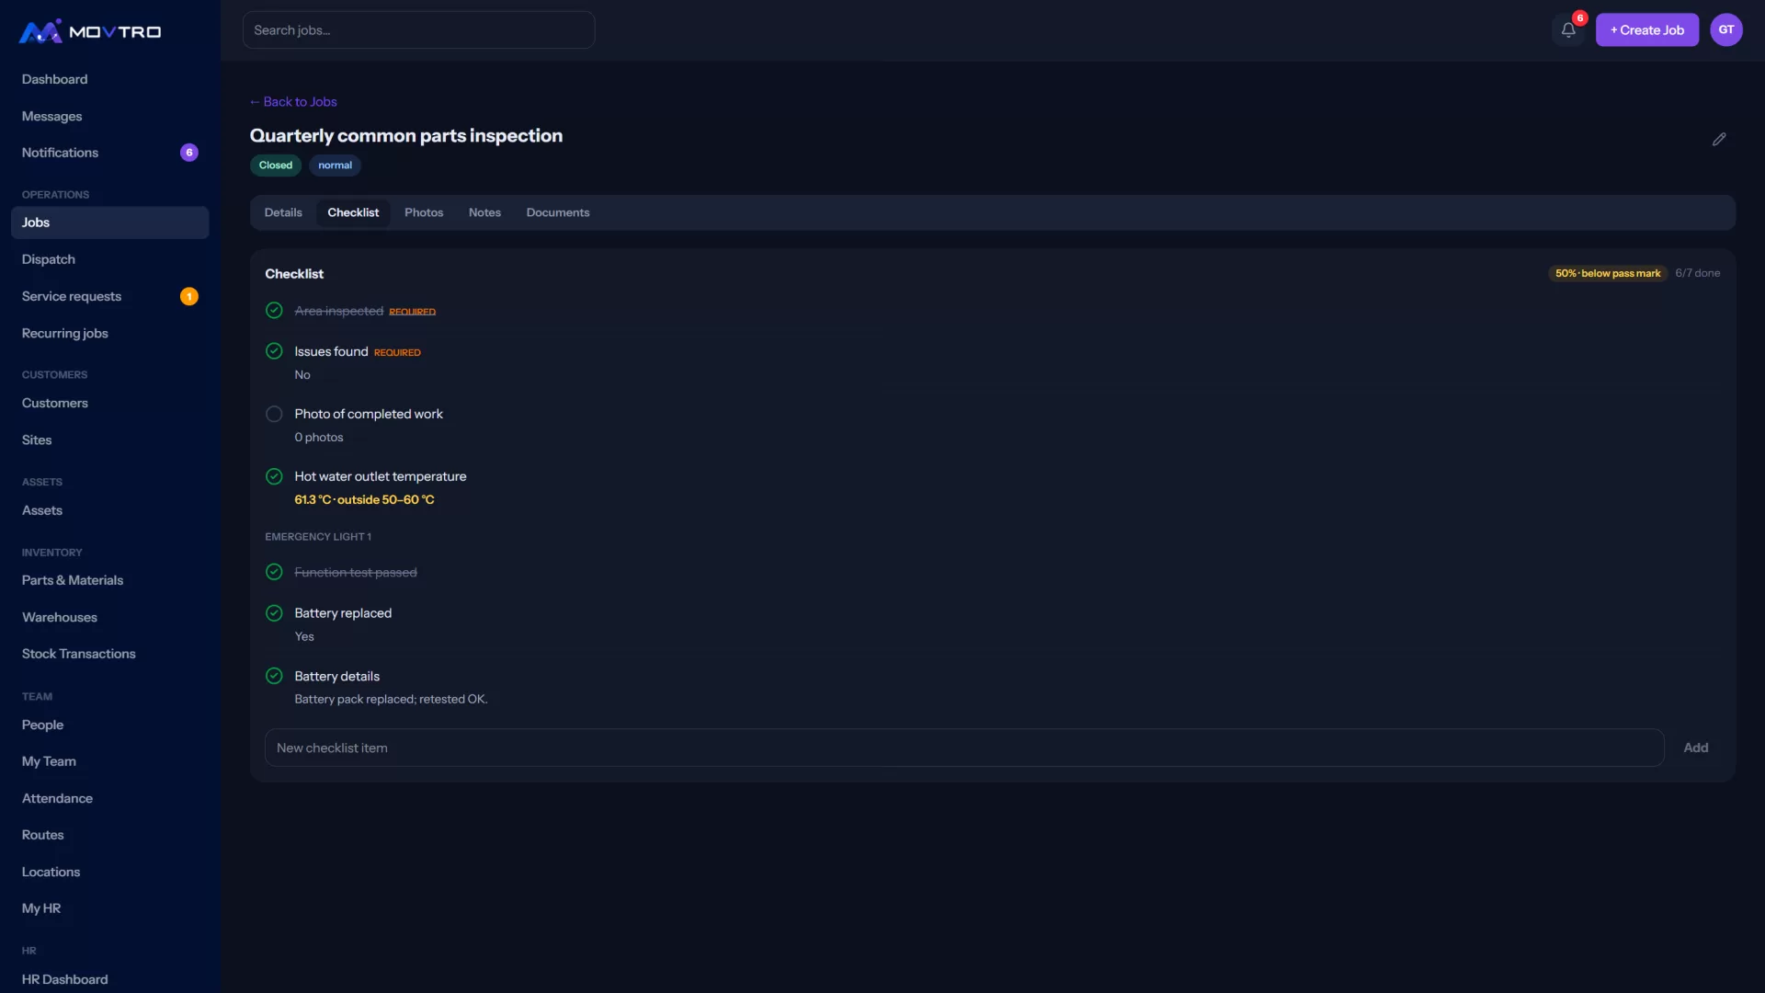1765x993 pixels.
Task: Open Dashboard in the sidebar
Action: click(x=110, y=79)
